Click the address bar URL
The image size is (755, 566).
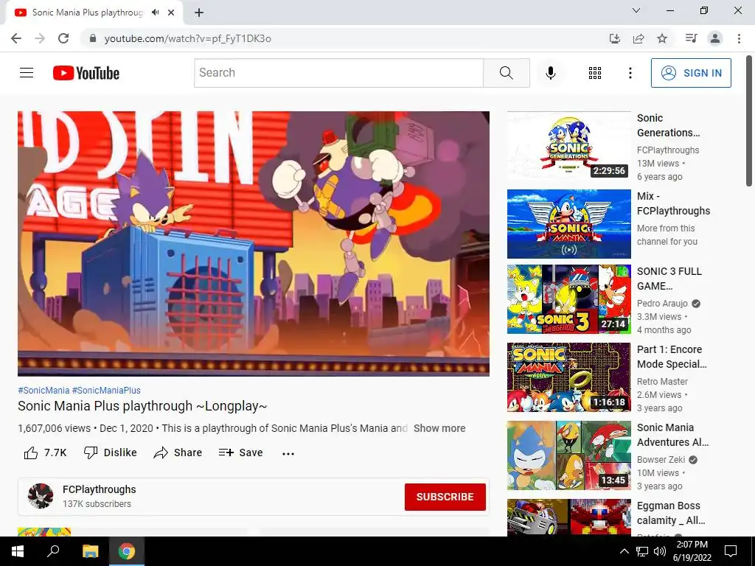coord(188,38)
